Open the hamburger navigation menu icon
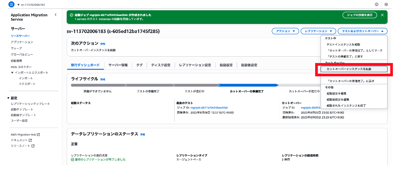This screenshot has width=399, height=172. click(x=12, y=5)
